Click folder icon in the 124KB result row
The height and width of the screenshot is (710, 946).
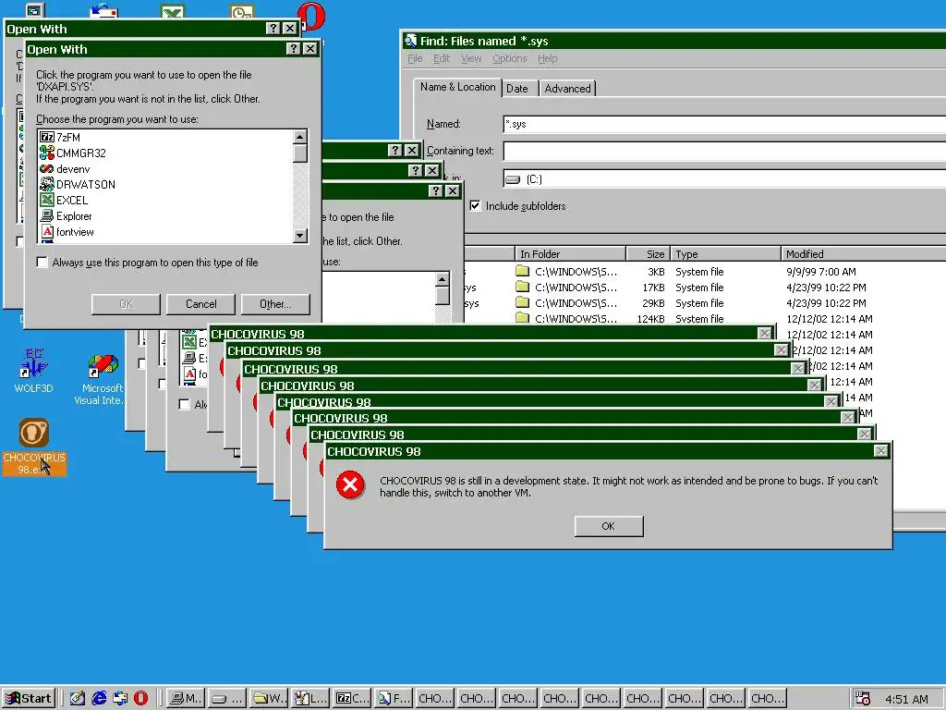523,318
